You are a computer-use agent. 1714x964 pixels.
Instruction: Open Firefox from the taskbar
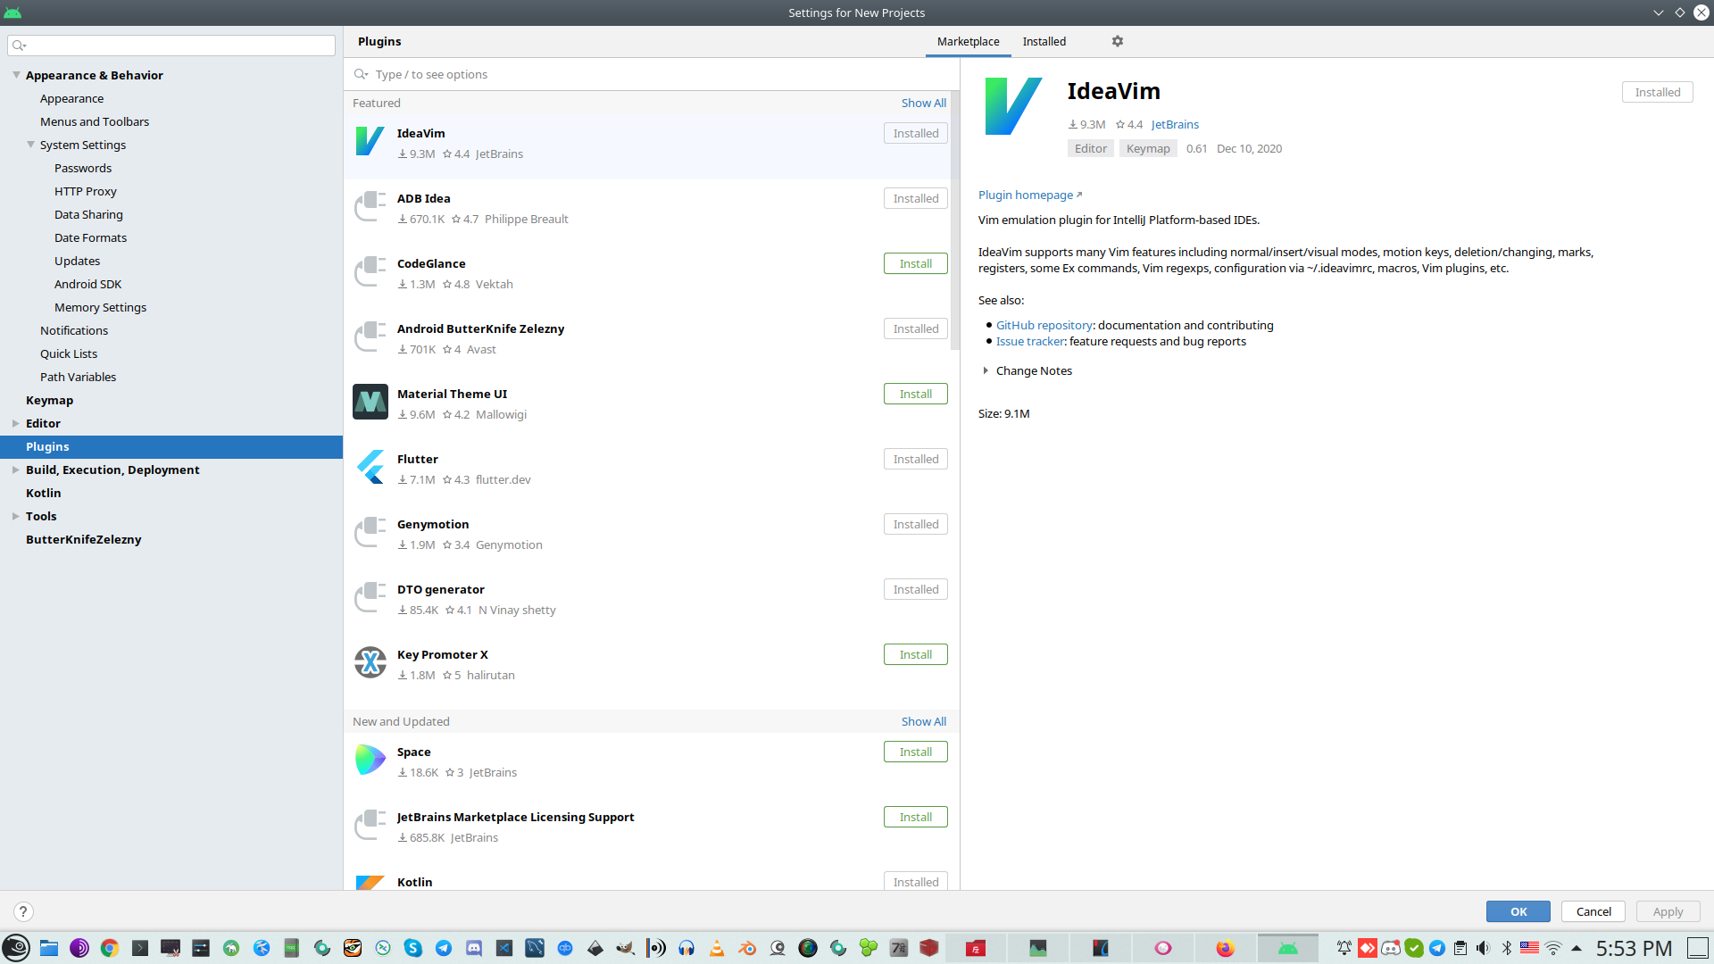(x=1225, y=948)
